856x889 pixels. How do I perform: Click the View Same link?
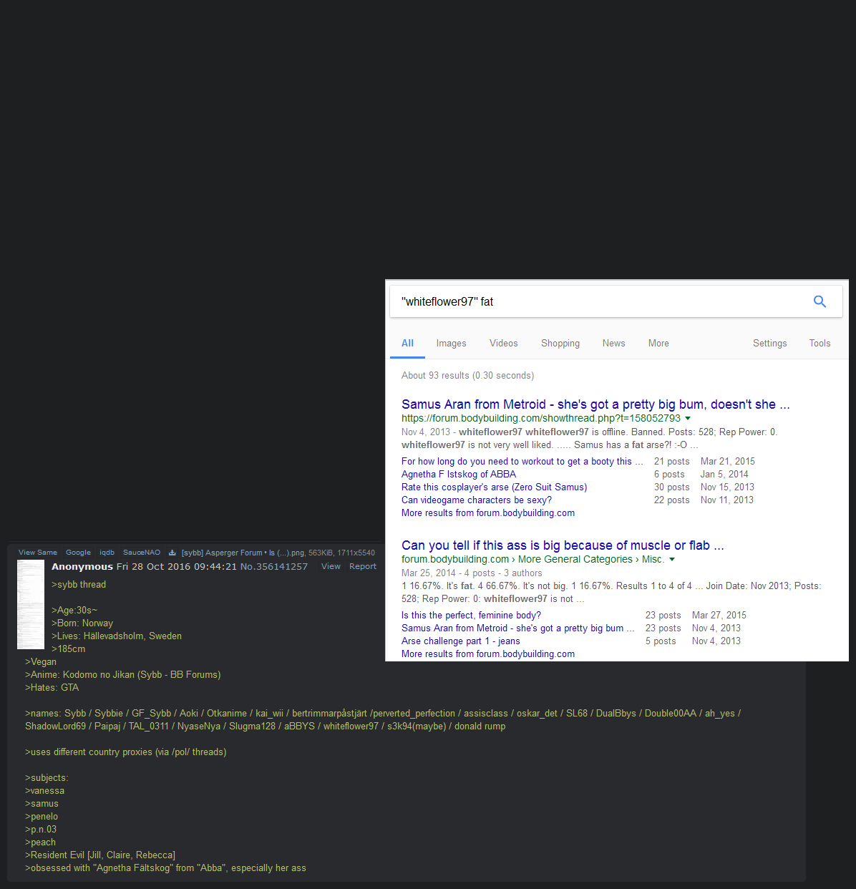(x=38, y=553)
